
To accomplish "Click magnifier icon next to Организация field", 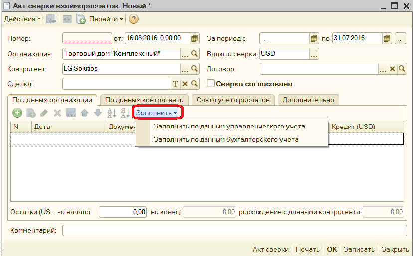I will coord(195,54).
